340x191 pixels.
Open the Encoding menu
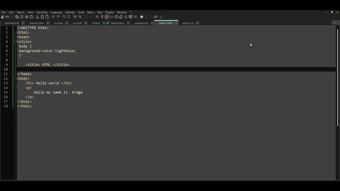tap(42, 12)
